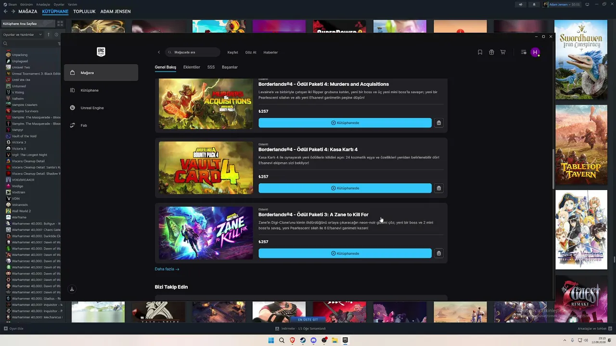
Task: Add Murders and Acquisitions pack as gift
Action: pos(438,123)
